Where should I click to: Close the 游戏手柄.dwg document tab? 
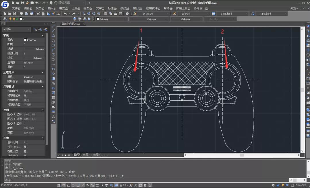84,24
